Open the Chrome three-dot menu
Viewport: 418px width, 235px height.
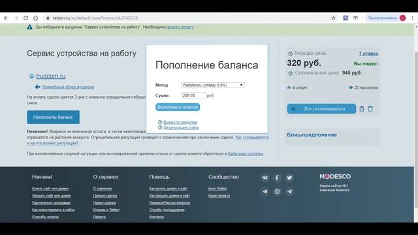(x=412, y=18)
